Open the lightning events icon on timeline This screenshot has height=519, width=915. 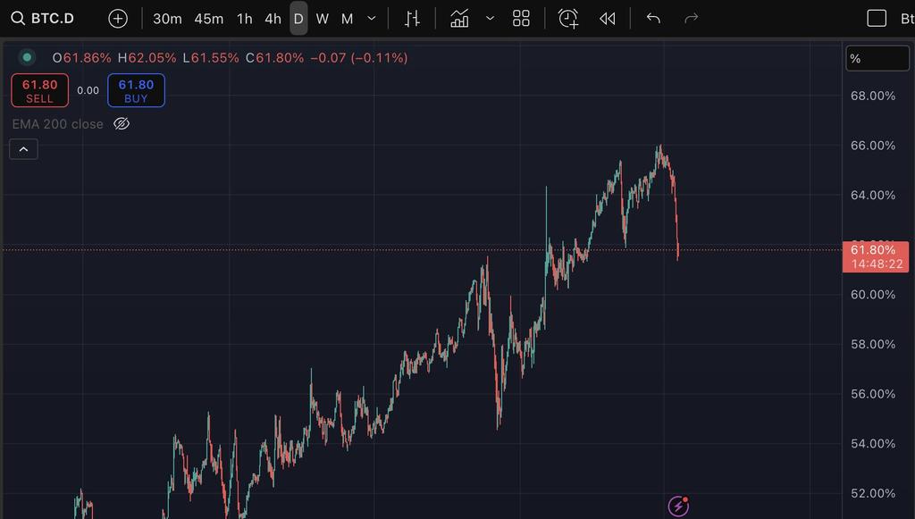tap(678, 506)
